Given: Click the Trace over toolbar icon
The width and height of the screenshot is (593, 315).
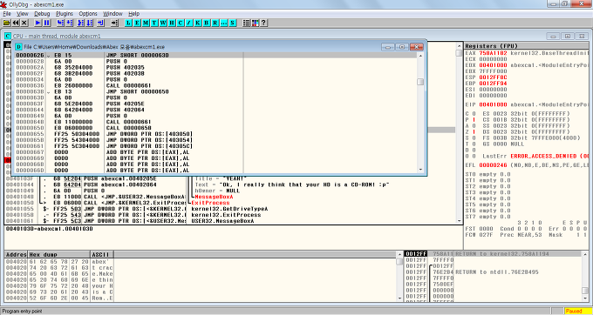Looking at the screenshot, I should pos(90,23).
